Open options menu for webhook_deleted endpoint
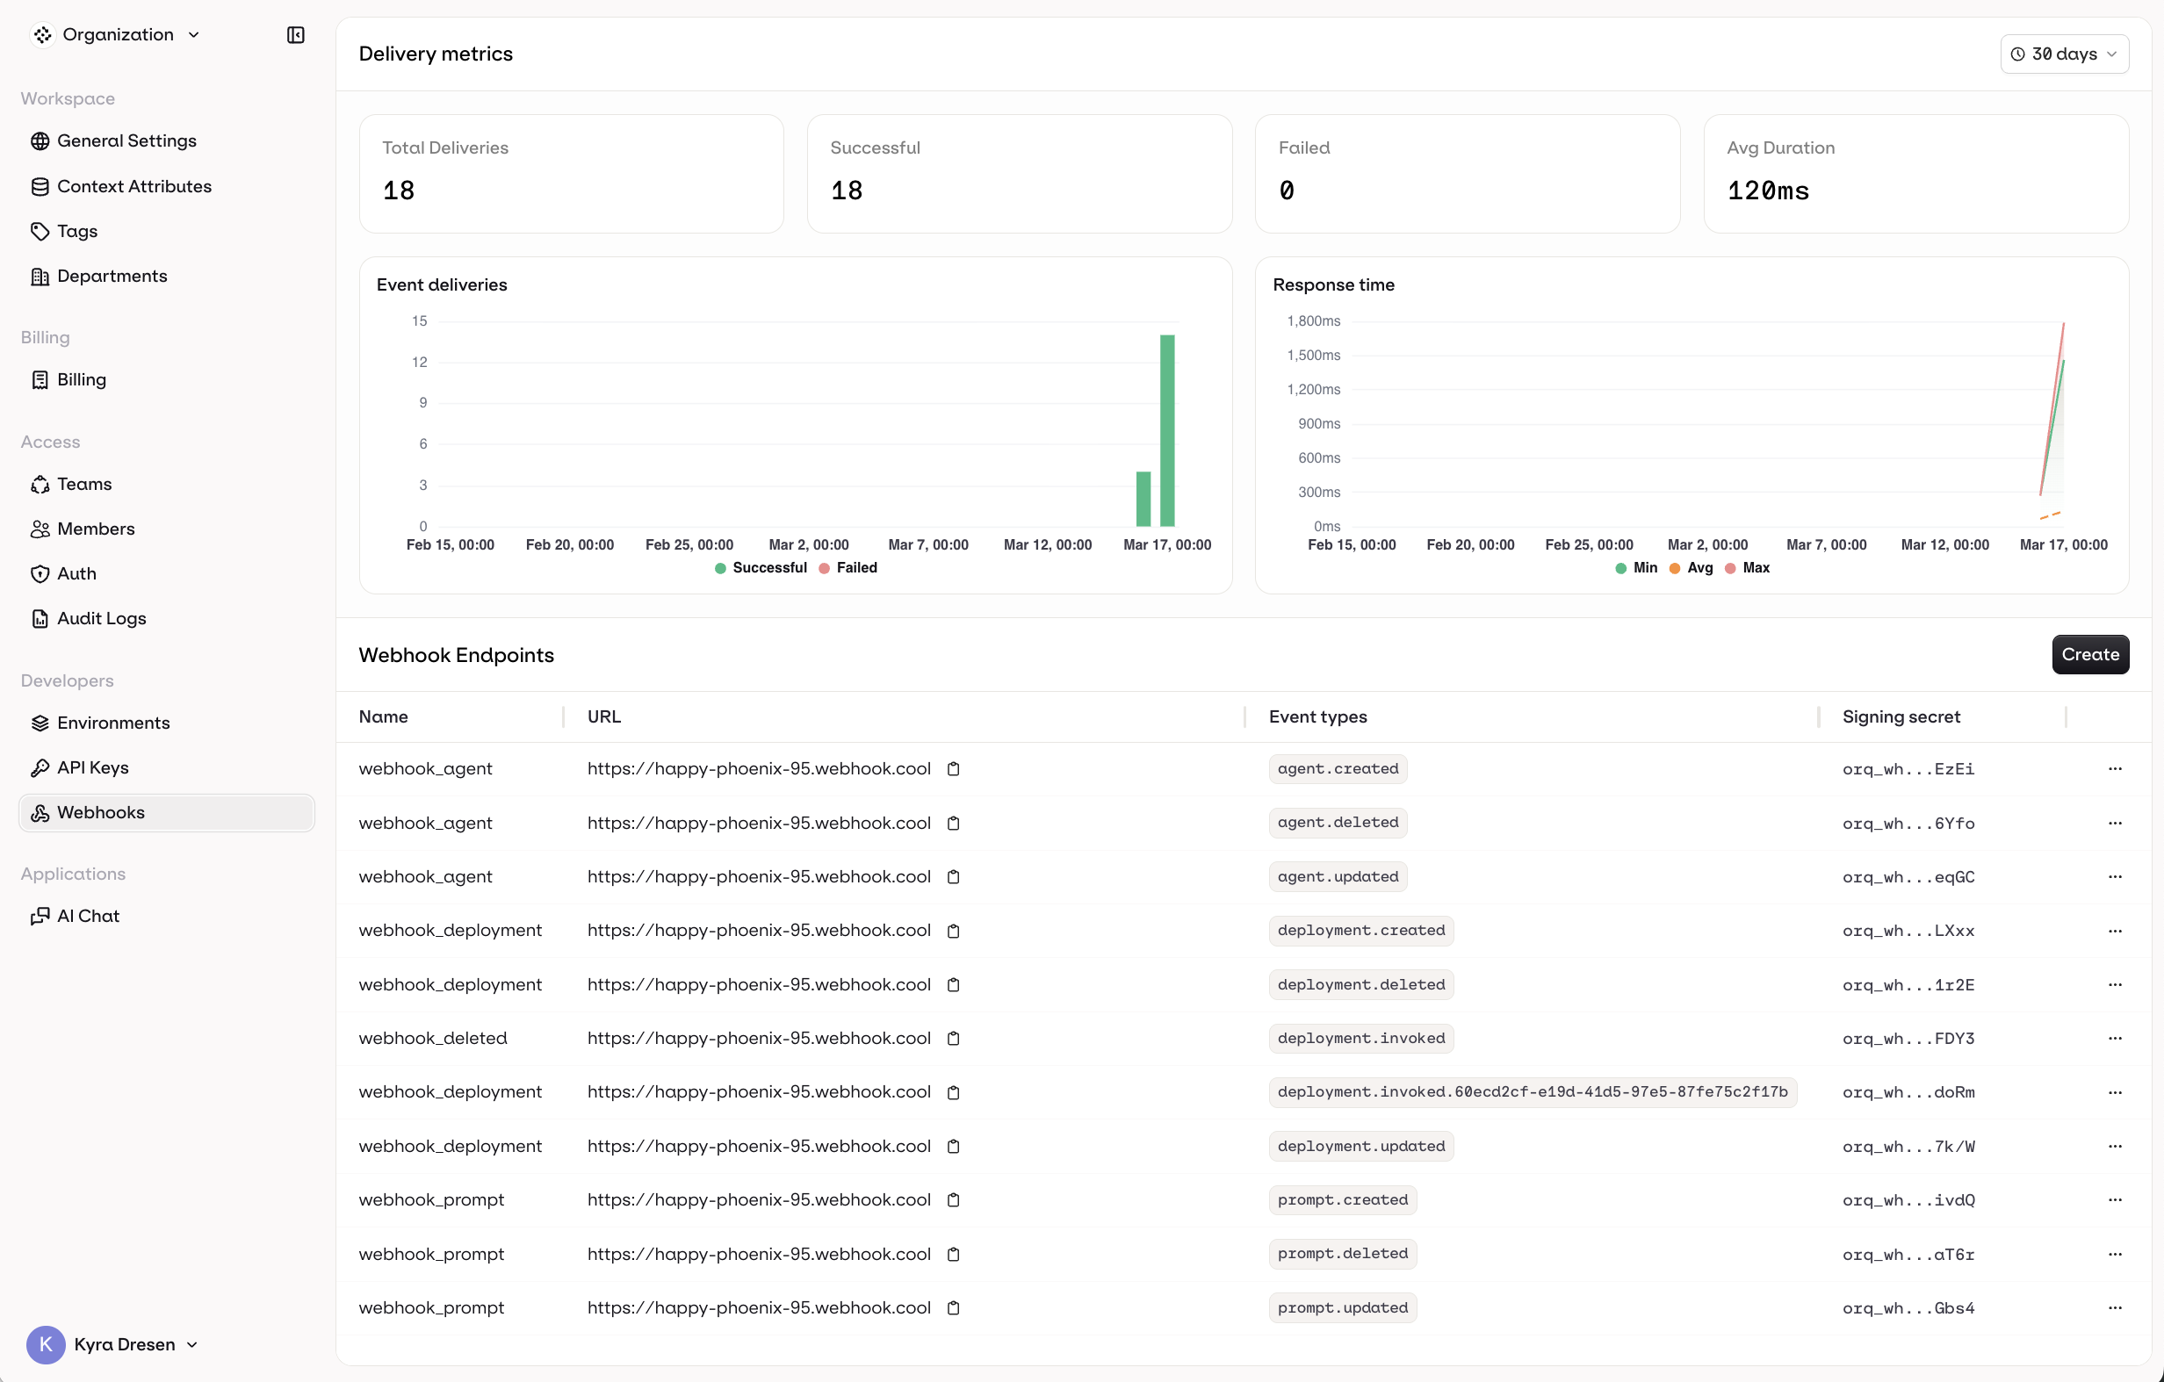The width and height of the screenshot is (2164, 1382). (2116, 1038)
